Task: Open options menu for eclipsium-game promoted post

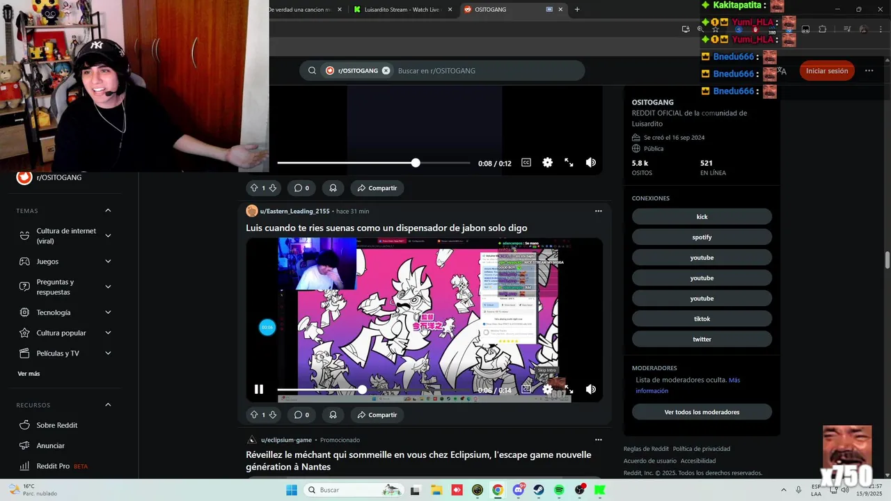Action: (x=598, y=440)
